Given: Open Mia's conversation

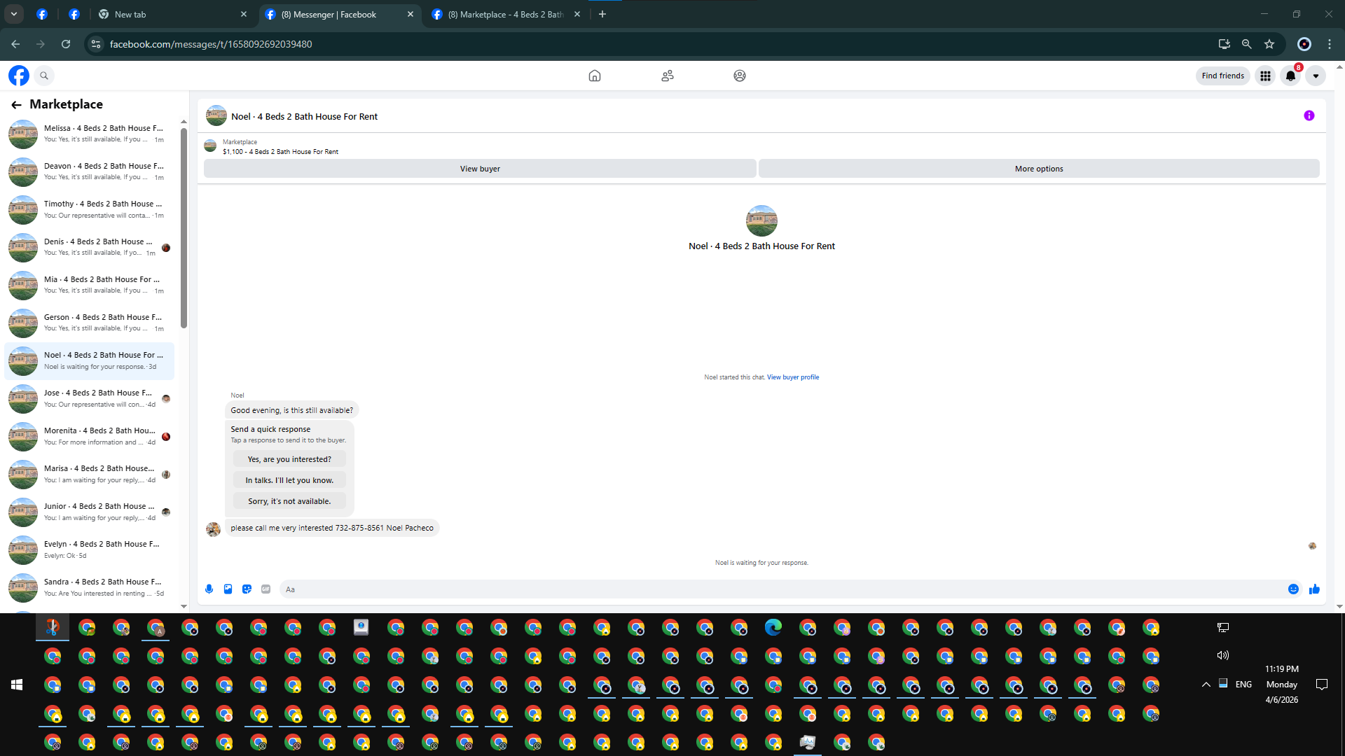Looking at the screenshot, I should [x=90, y=285].
